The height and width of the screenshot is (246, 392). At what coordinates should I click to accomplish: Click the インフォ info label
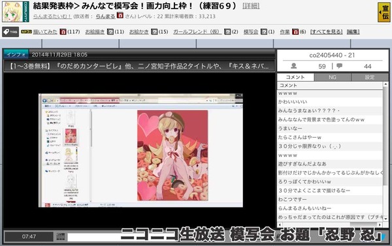click(x=16, y=54)
